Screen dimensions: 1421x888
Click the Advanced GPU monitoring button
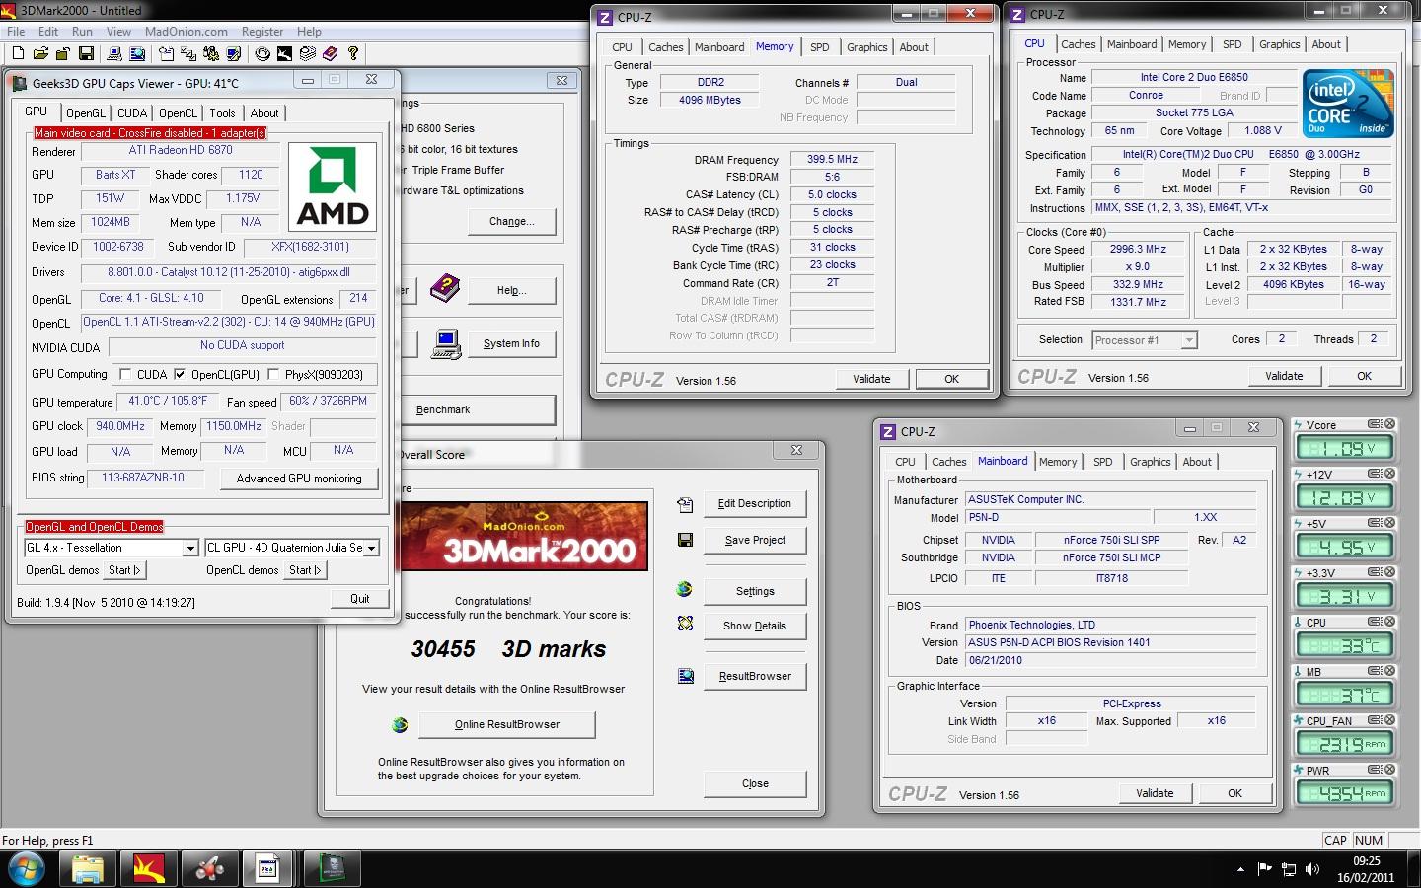(x=299, y=479)
